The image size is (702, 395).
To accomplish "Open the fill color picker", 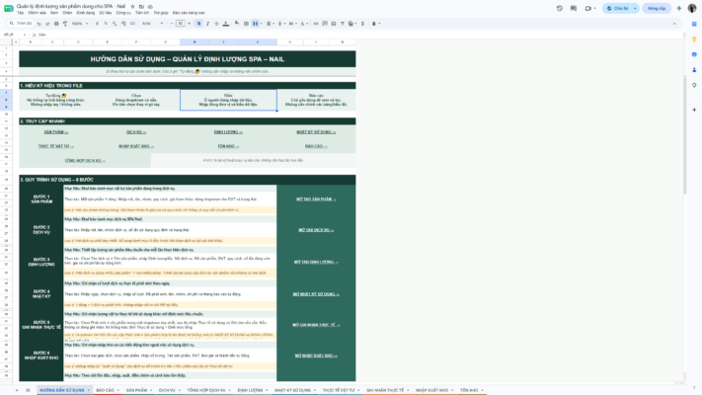I will pyautogui.click(x=237, y=24).
